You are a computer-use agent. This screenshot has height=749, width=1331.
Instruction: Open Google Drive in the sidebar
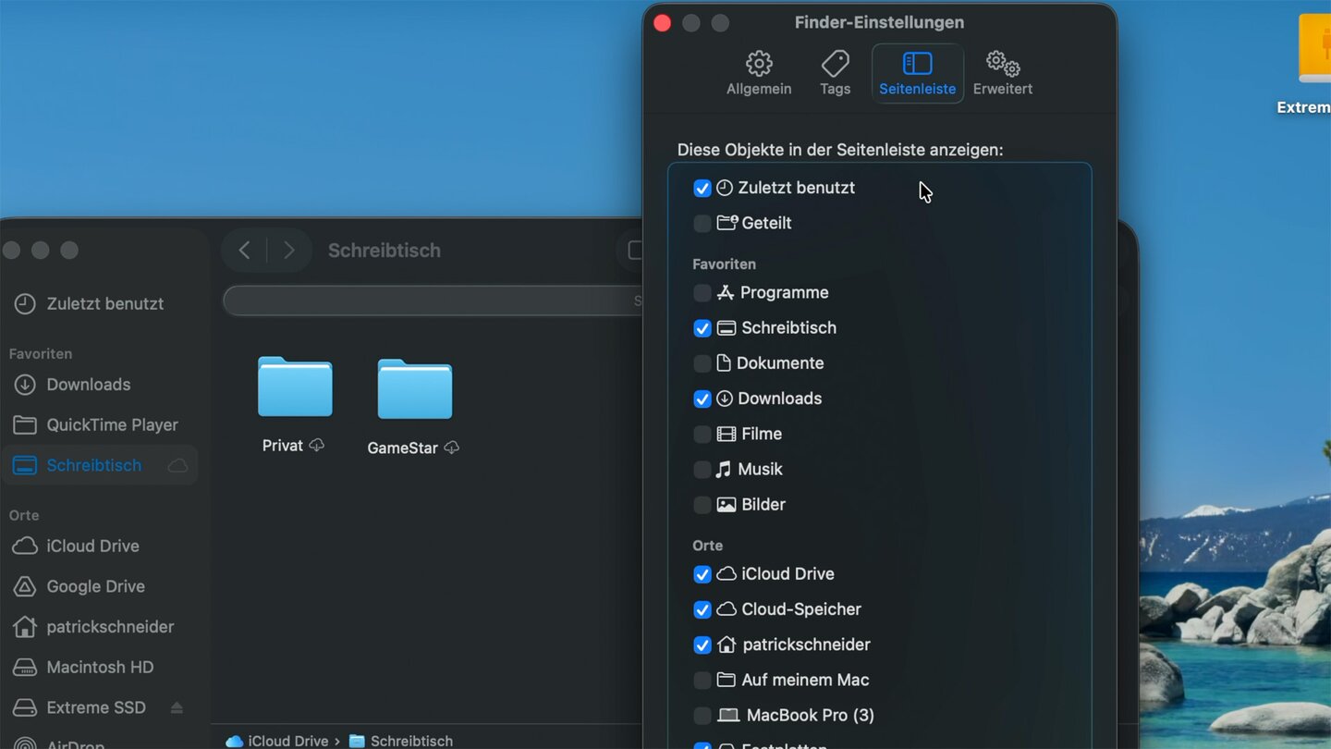(95, 586)
